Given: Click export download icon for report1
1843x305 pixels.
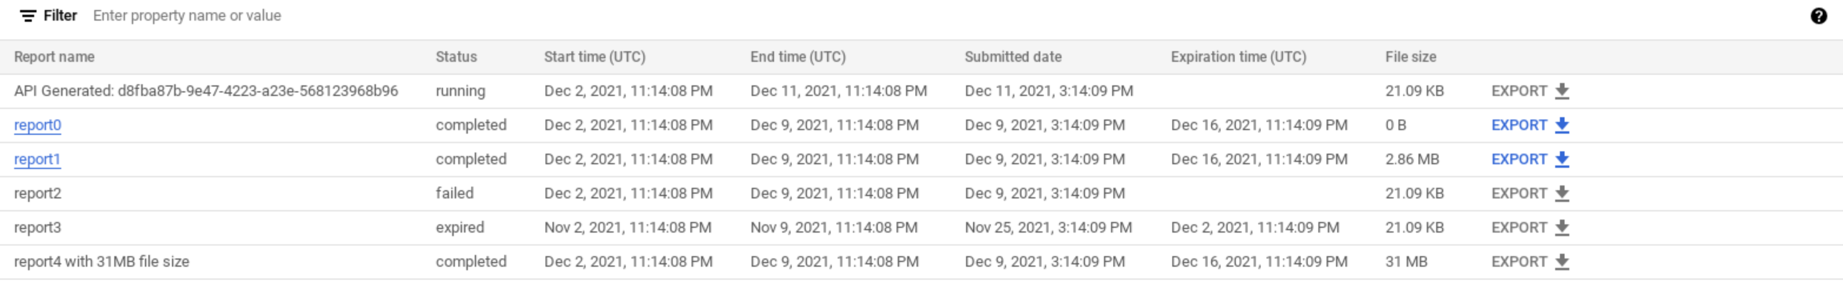Looking at the screenshot, I should pos(1562,160).
